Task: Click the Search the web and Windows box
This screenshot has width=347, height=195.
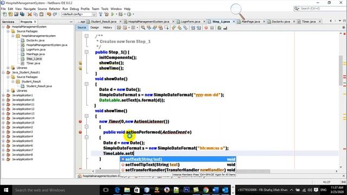Action: (x=55, y=190)
